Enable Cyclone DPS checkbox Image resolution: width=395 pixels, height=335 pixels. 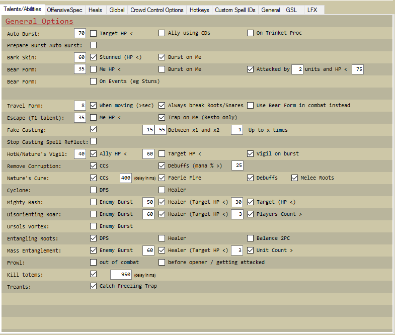pyautogui.click(x=93, y=190)
